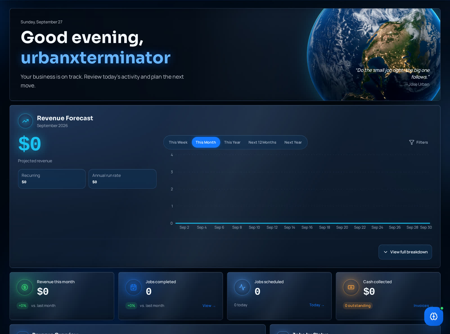450x334 pixels.
Task: Open the View link on Jobs completed
Action: (209, 306)
